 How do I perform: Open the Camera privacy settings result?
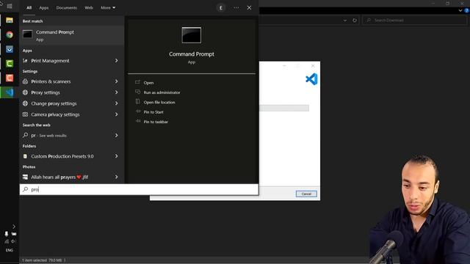pos(72,114)
